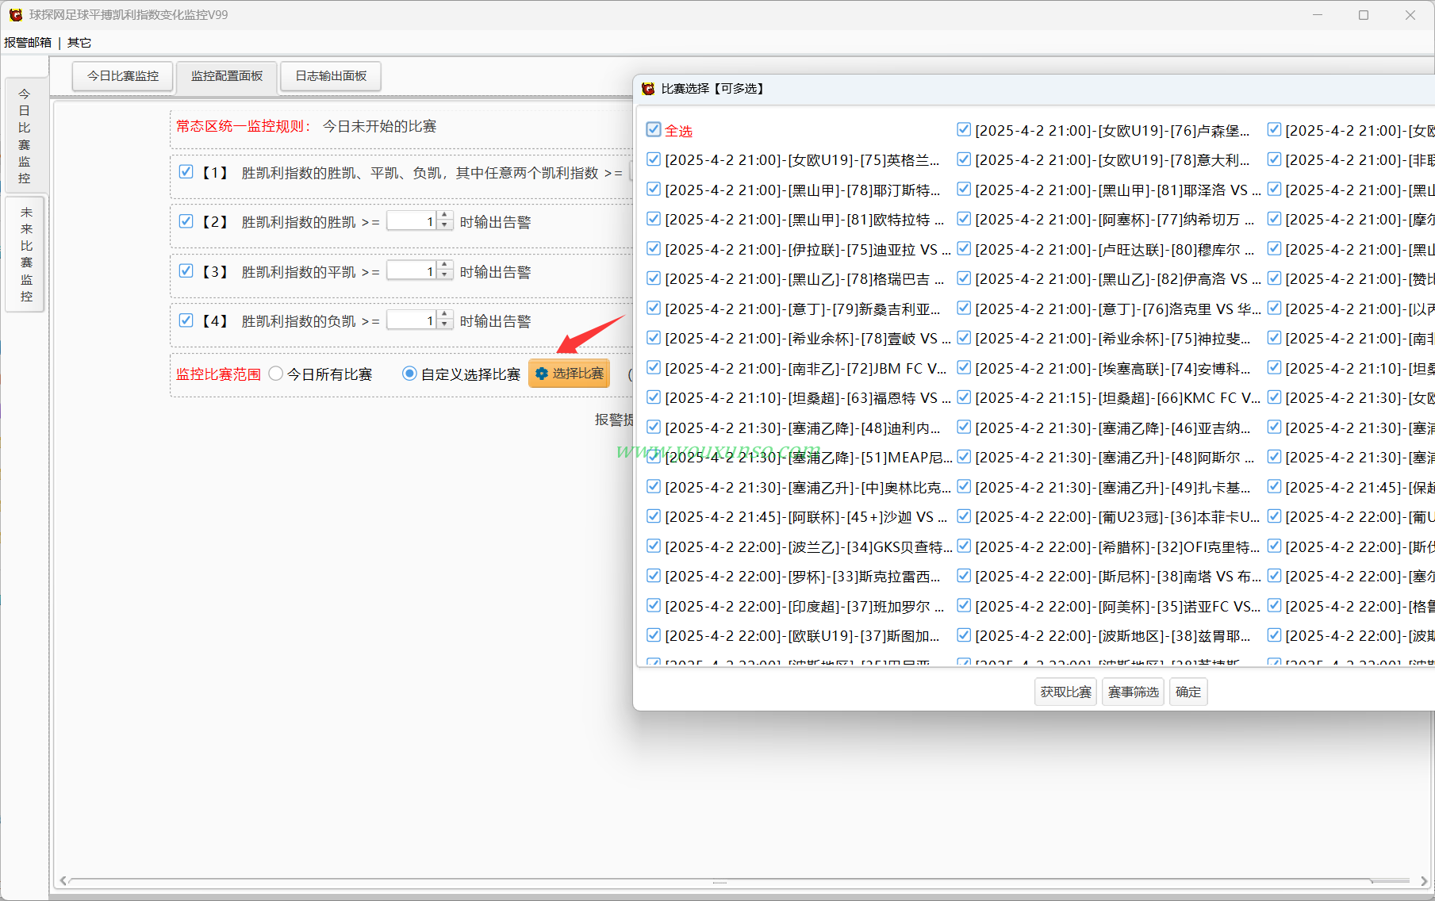The height and width of the screenshot is (901, 1435).
Task: Toggle rule 【1】 checkbox
Action: coord(186,171)
